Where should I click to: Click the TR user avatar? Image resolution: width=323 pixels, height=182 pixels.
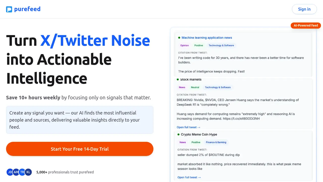coord(22,172)
